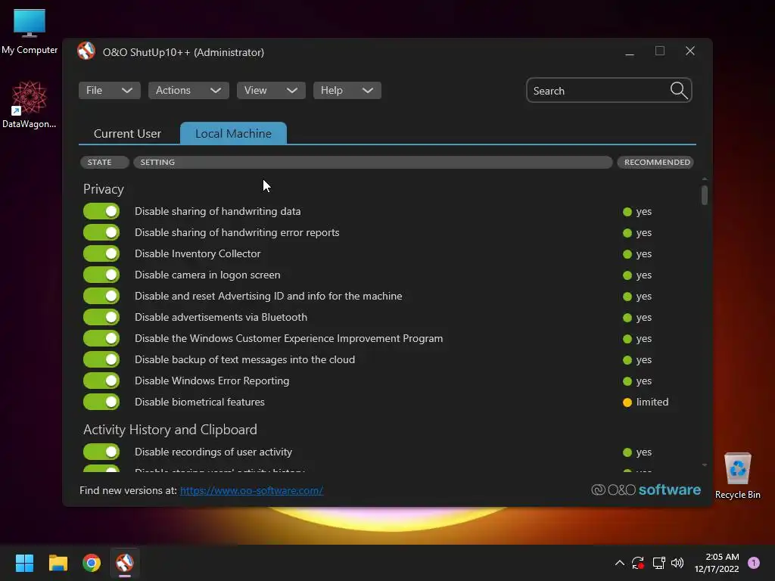Select the Recycle Bin desktop icon
Screen dimensions: 775x581
point(737,476)
